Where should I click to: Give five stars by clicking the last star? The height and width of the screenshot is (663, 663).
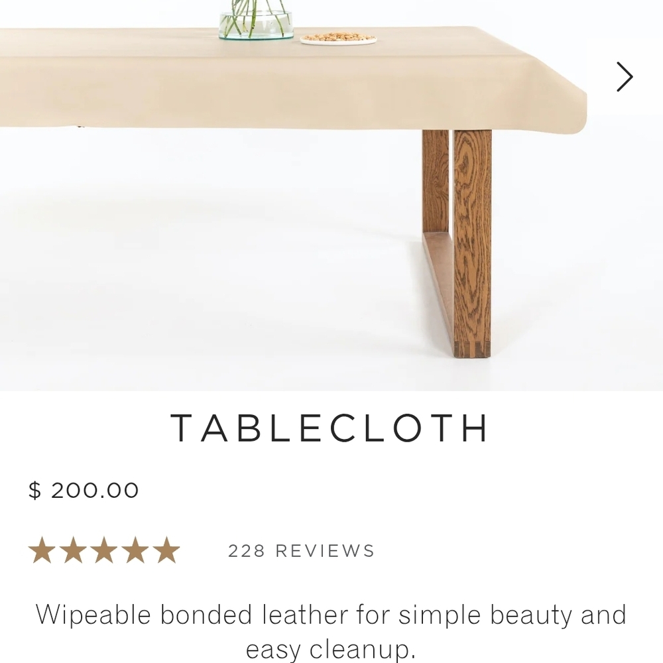[x=167, y=549]
